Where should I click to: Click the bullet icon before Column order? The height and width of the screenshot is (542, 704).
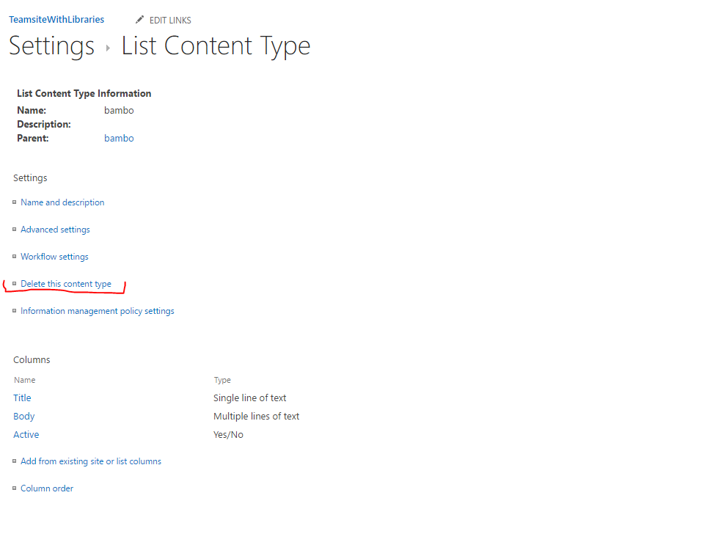point(15,488)
